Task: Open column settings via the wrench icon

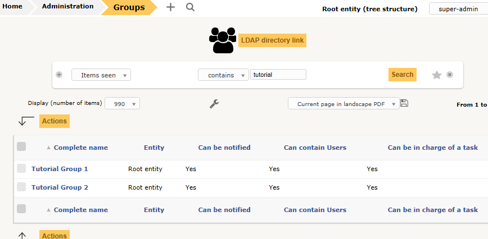Action: 214,104
